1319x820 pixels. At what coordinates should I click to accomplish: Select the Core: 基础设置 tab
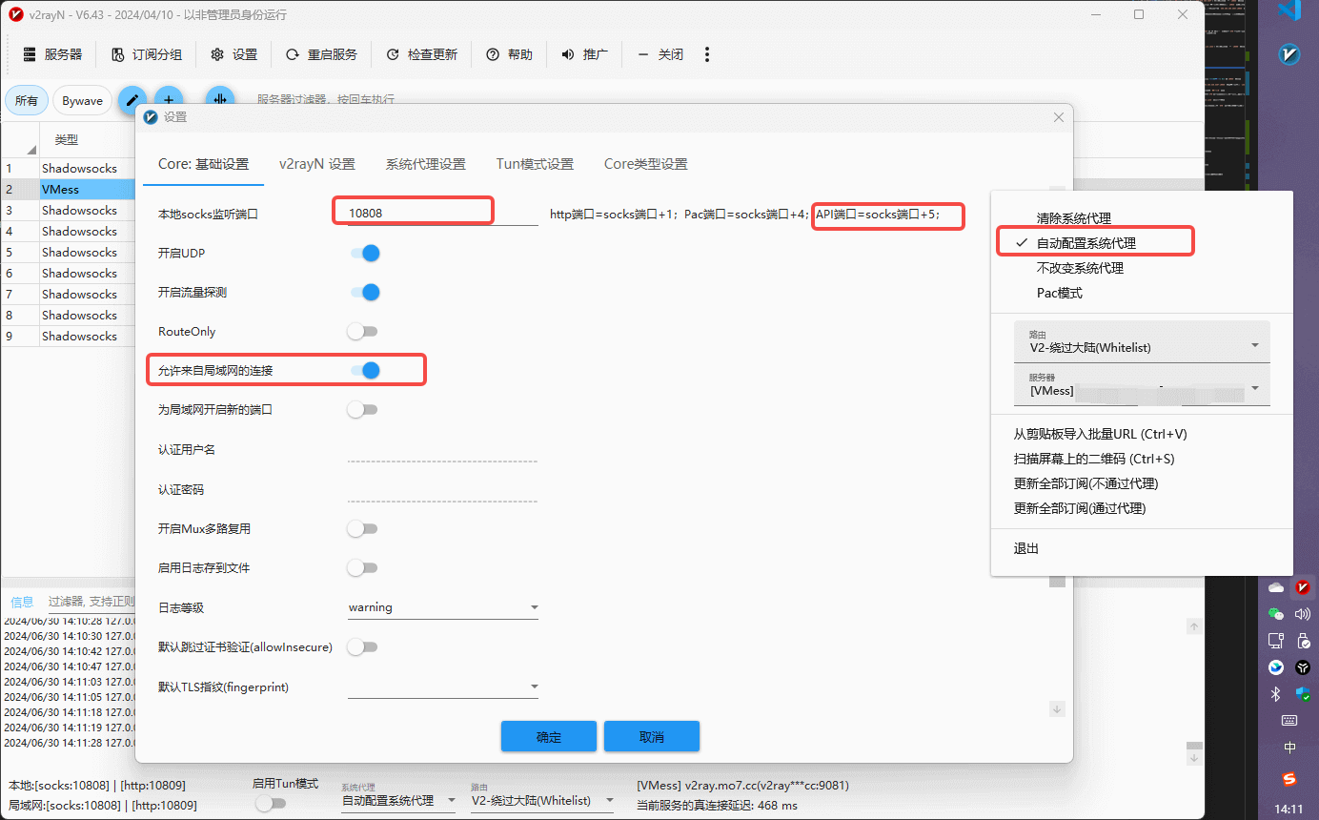[x=203, y=164]
